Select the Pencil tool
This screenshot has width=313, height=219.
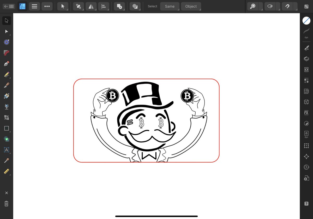[7, 74]
